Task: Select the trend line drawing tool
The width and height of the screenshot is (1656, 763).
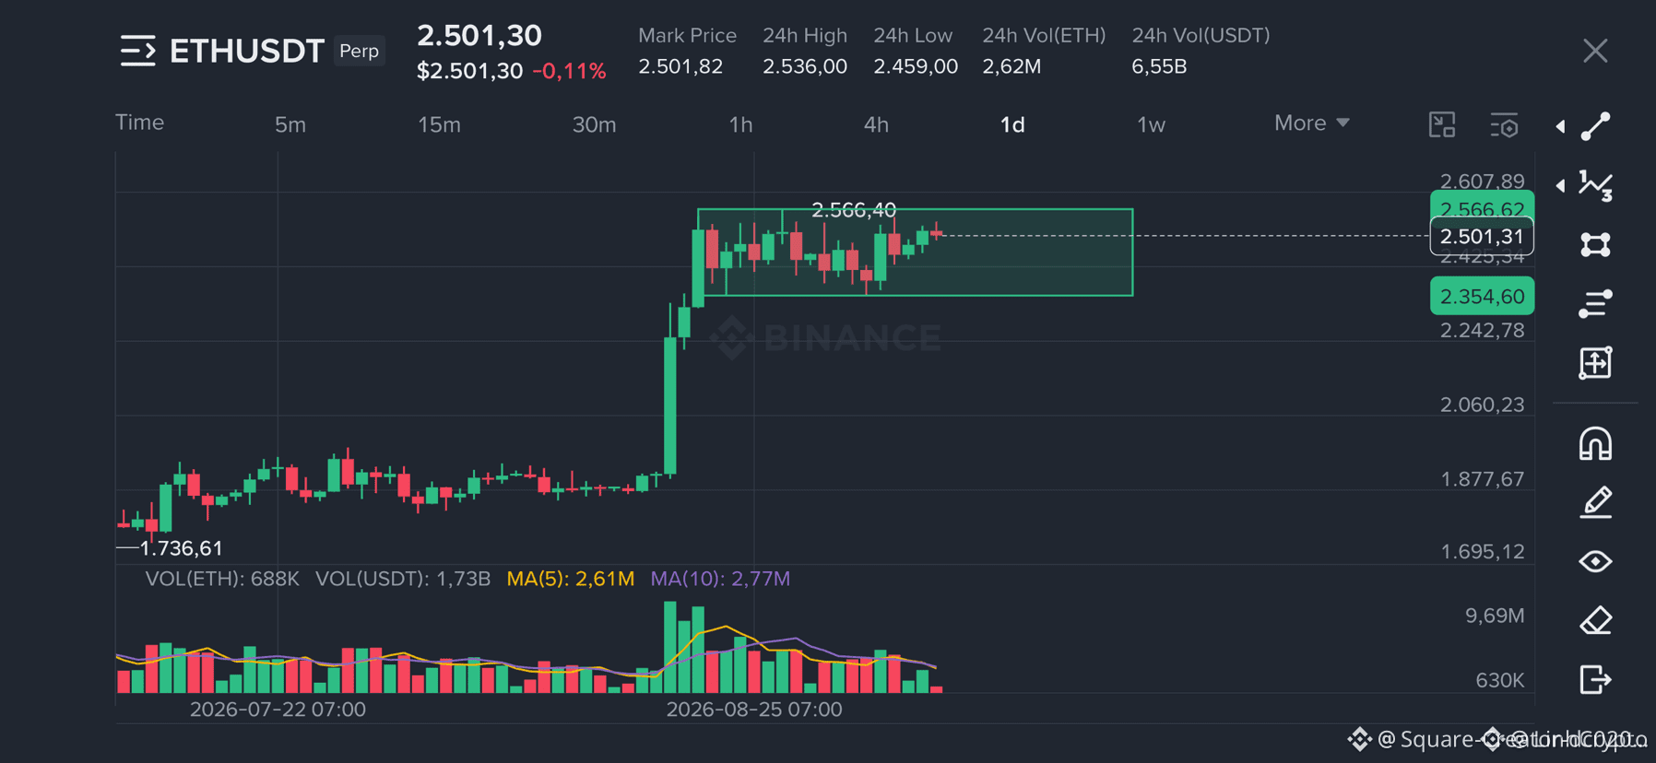Action: (x=1596, y=126)
